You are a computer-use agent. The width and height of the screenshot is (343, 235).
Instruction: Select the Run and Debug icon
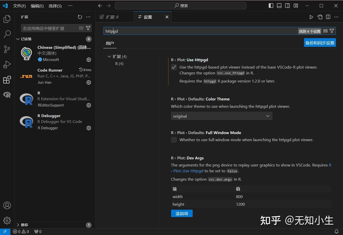click(x=7, y=64)
